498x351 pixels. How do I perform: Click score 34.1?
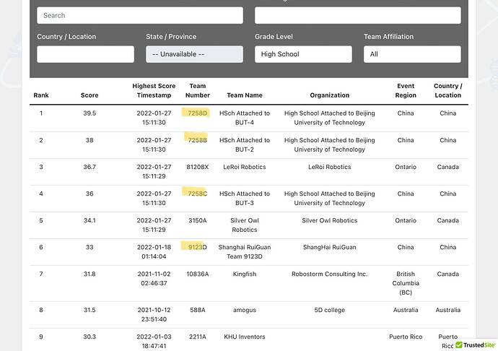[89, 220]
